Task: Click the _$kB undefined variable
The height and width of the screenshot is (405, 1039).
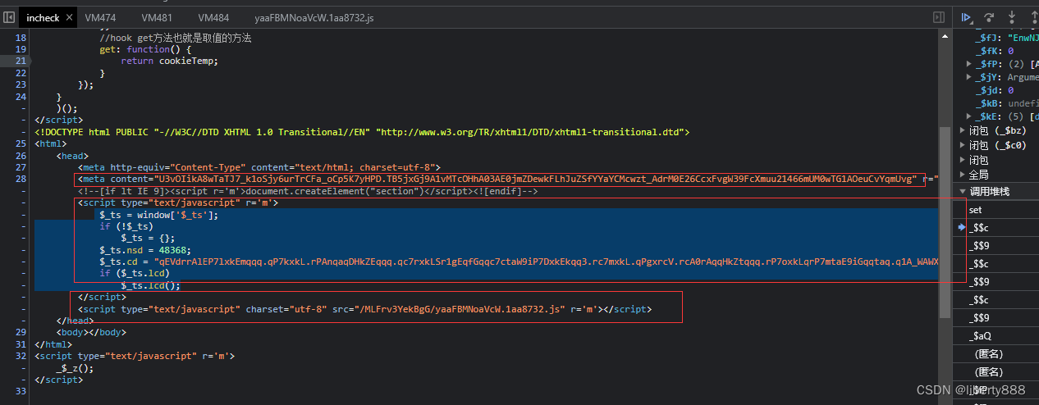Action: [x=1007, y=104]
